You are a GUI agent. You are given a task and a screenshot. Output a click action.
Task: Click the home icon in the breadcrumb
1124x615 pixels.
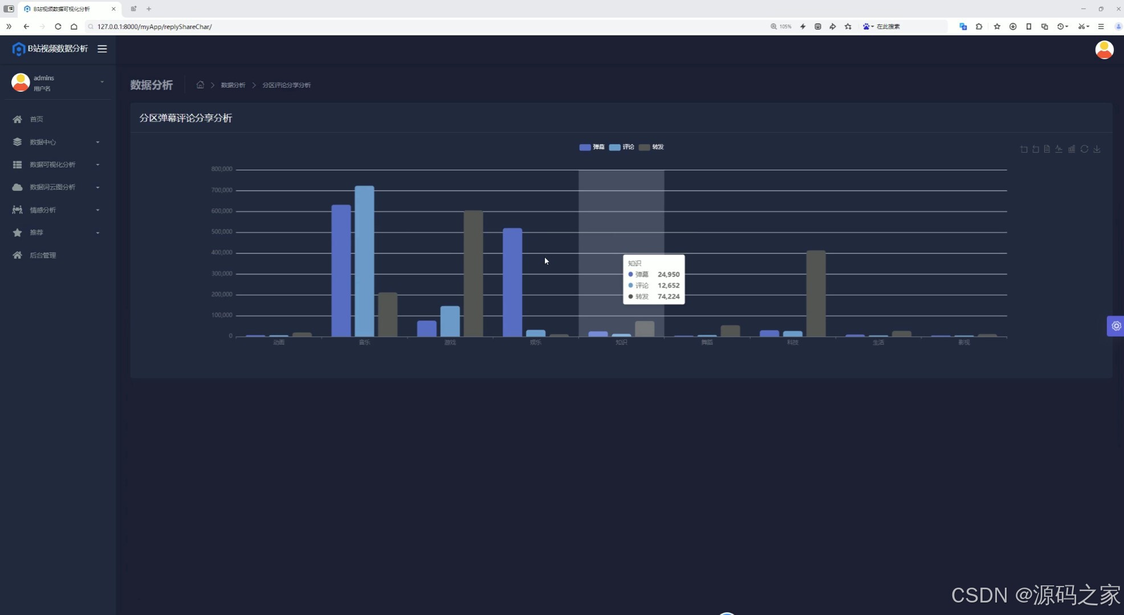coord(200,85)
